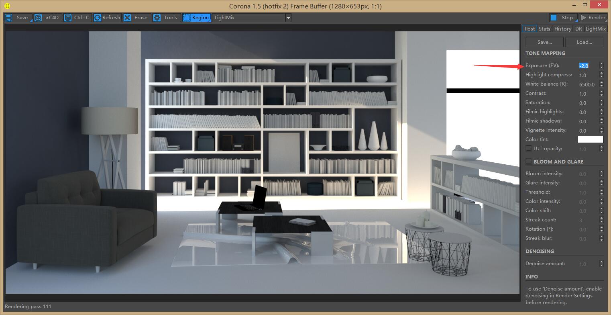The width and height of the screenshot is (611, 315).
Task: Click the Denoise amount value field
Action: 588,264
